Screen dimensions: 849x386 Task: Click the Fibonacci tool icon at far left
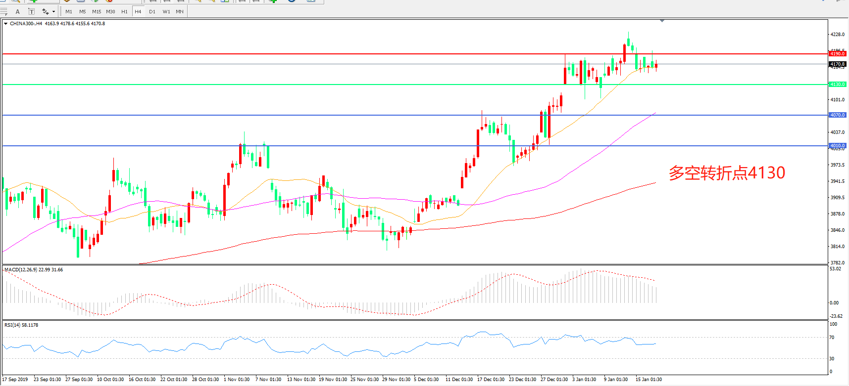tap(4, 11)
